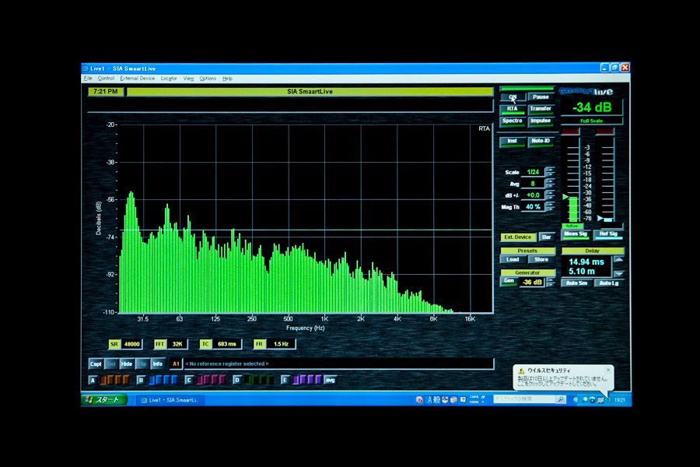This screenshot has width=700, height=467.
Task: Switch to RTA mode
Action: point(512,109)
